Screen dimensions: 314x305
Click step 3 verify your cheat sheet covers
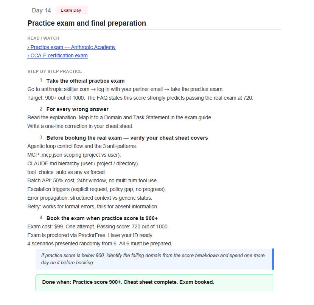pyautogui.click(x=127, y=138)
